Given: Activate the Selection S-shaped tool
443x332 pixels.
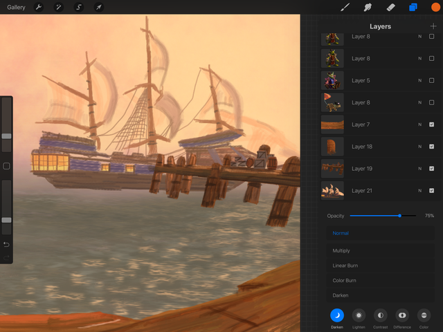Looking at the screenshot, I should point(78,7).
